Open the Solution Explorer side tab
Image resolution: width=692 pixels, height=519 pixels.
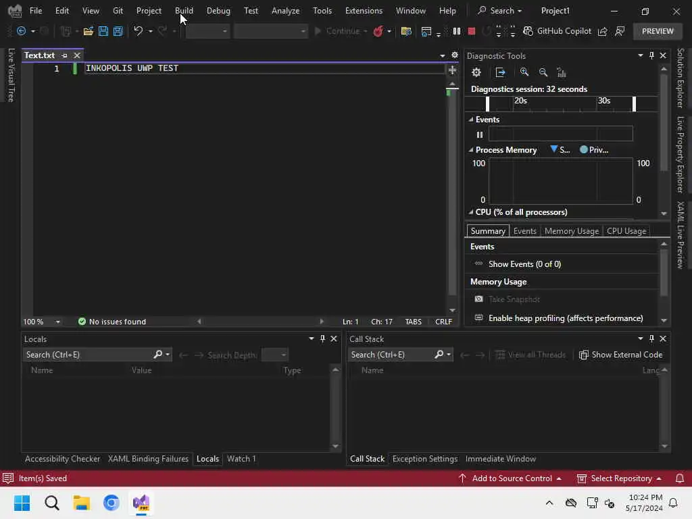(x=680, y=78)
